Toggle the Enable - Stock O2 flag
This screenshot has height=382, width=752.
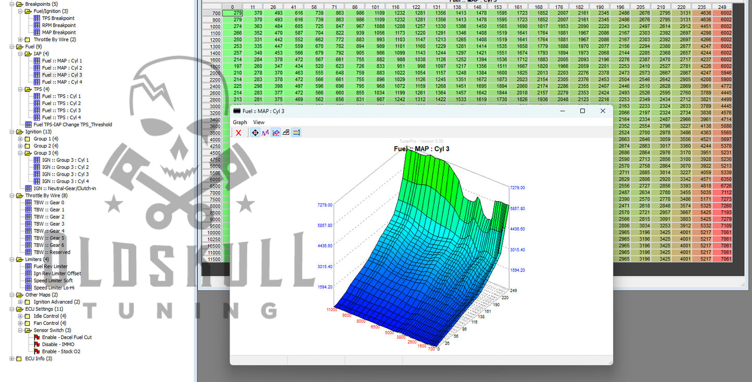click(37, 352)
